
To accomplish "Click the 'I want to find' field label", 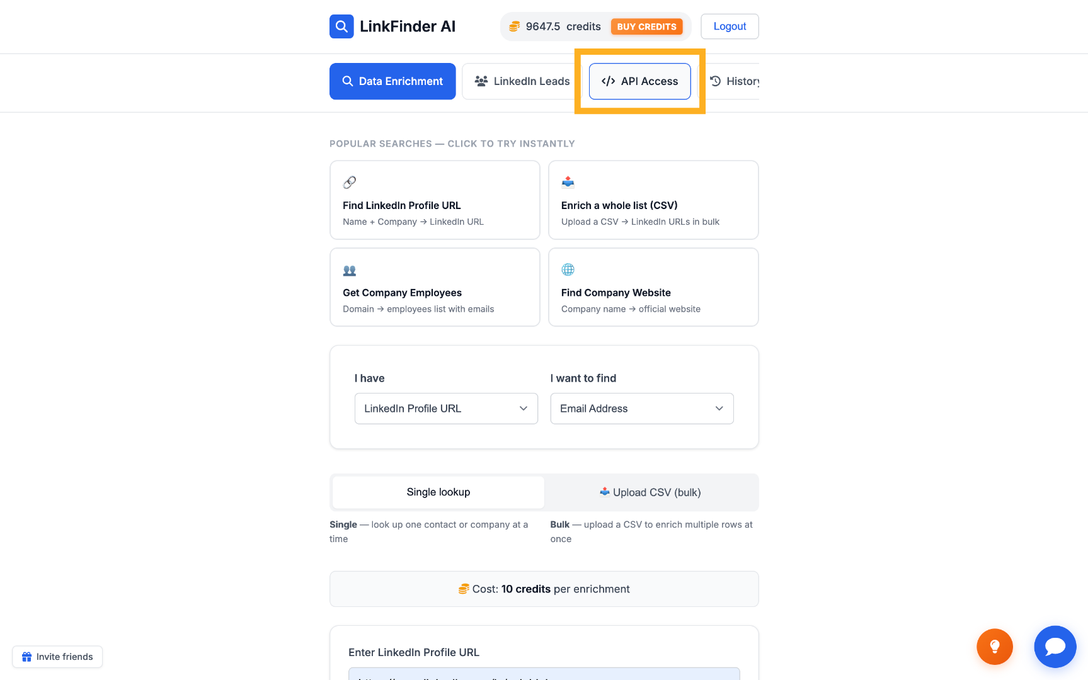I will [583, 378].
